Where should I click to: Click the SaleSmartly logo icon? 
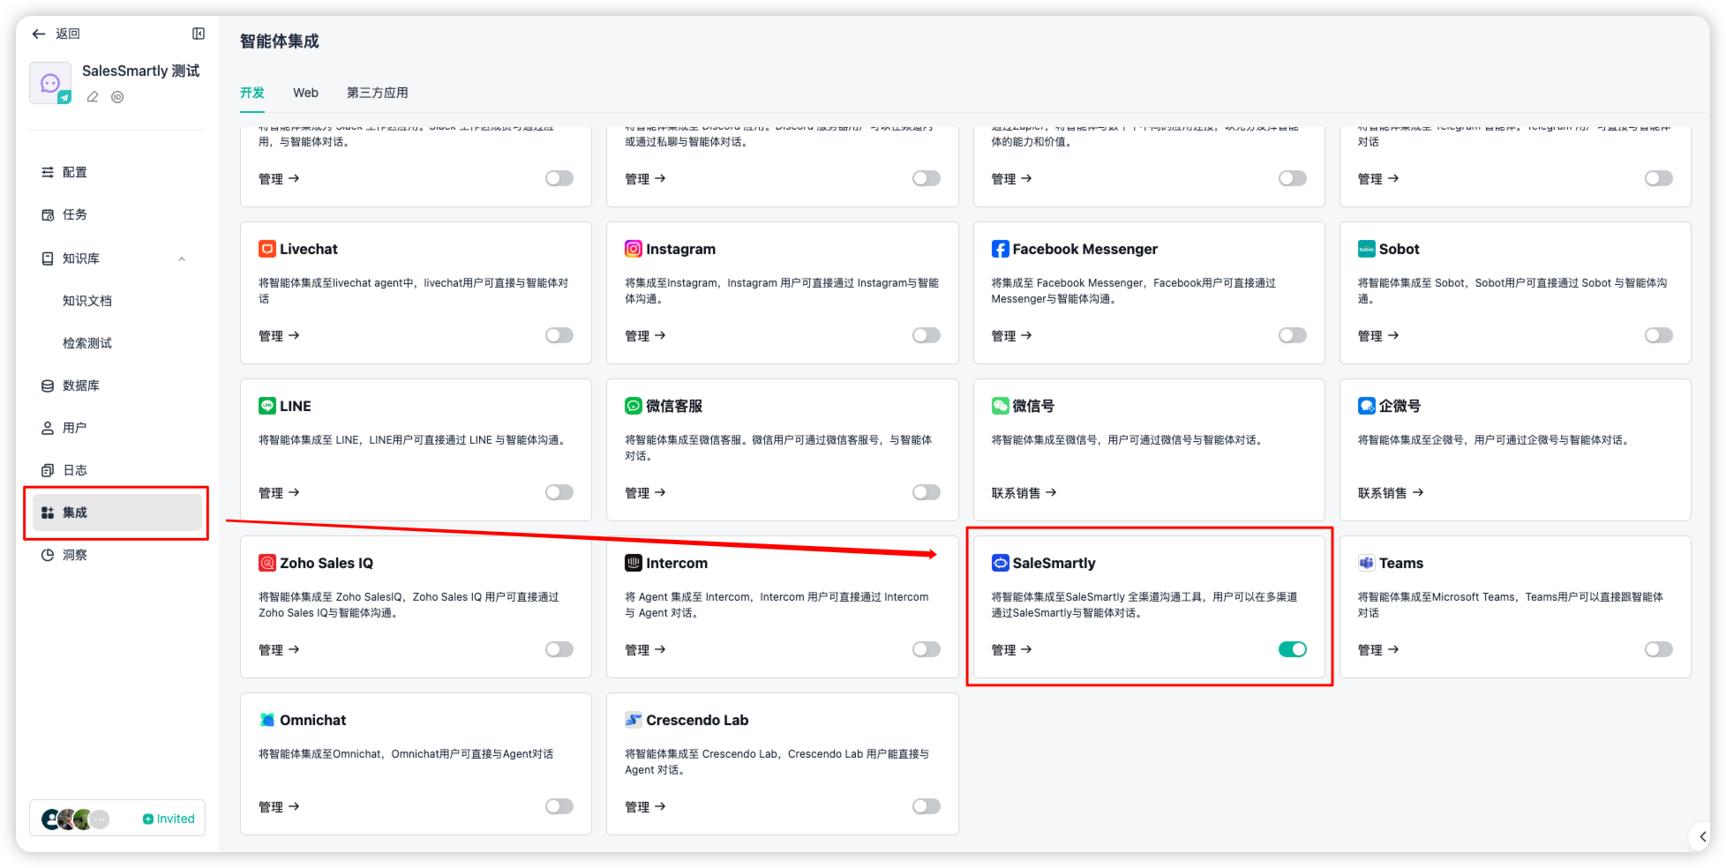(x=1000, y=563)
